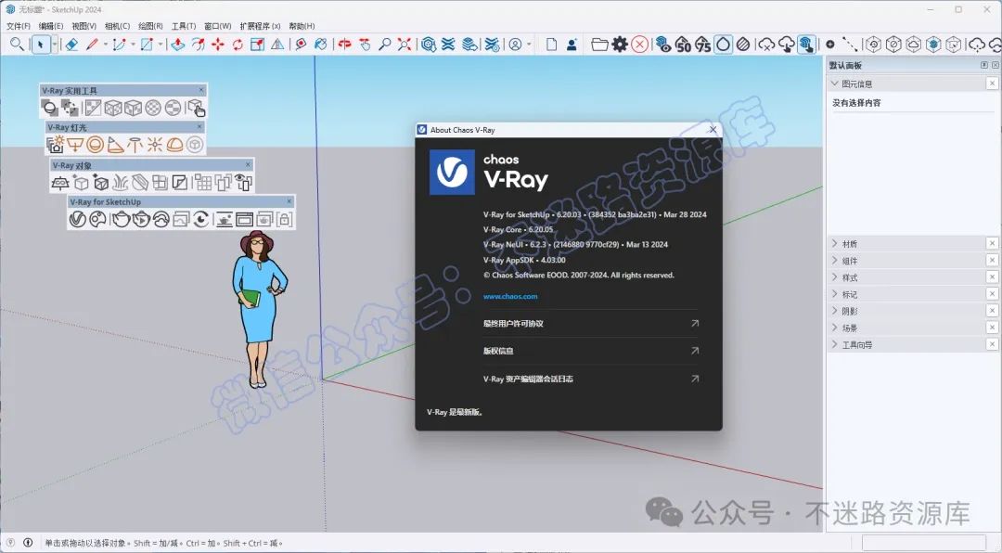Render with Chaos Cloud icon
The width and height of the screenshot is (1002, 553).
(161, 219)
